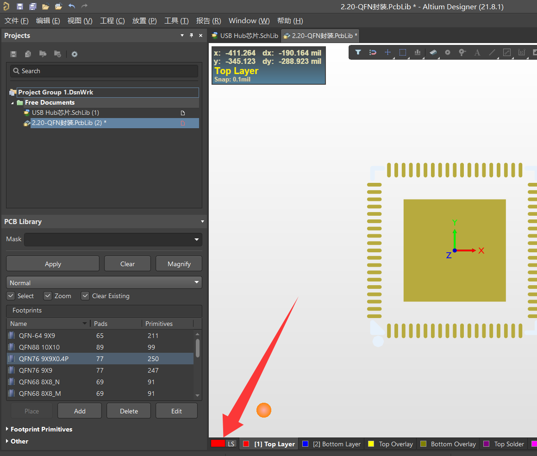Click the Apply button
Image resolution: width=537 pixels, height=456 pixels.
[53, 264]
